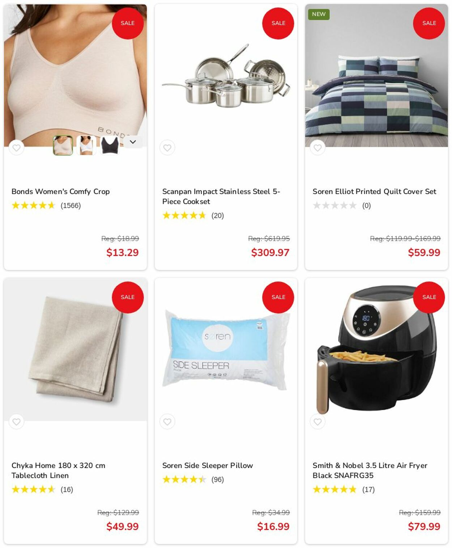Click the NEW badge on quilt cover

[x=319, y=14]
